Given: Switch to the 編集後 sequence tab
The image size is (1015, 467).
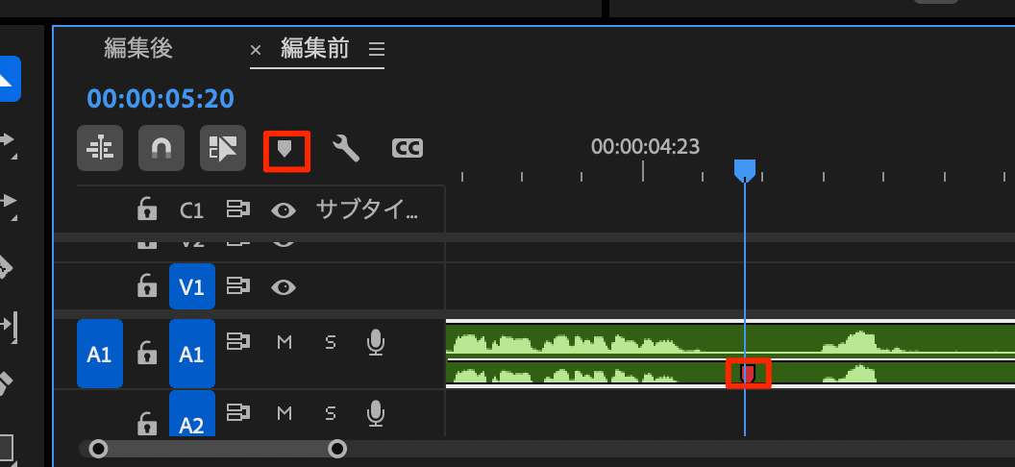Looking at the screenshot, I should (x=138, y=49).
